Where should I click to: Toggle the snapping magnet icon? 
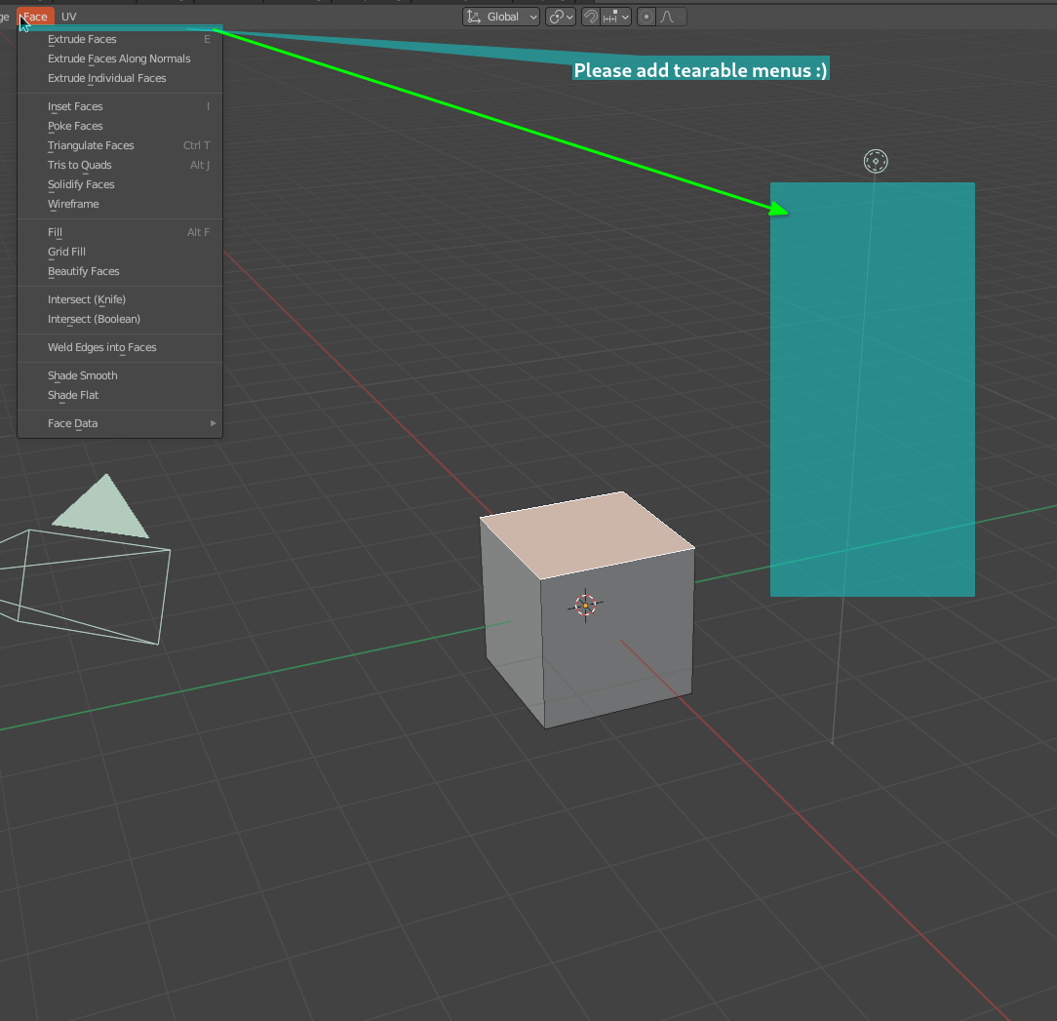[591, 17]
